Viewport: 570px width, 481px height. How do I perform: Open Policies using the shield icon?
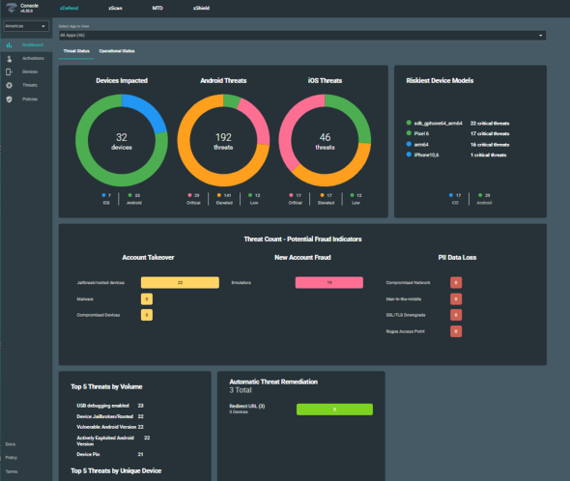tap(9, 99)
